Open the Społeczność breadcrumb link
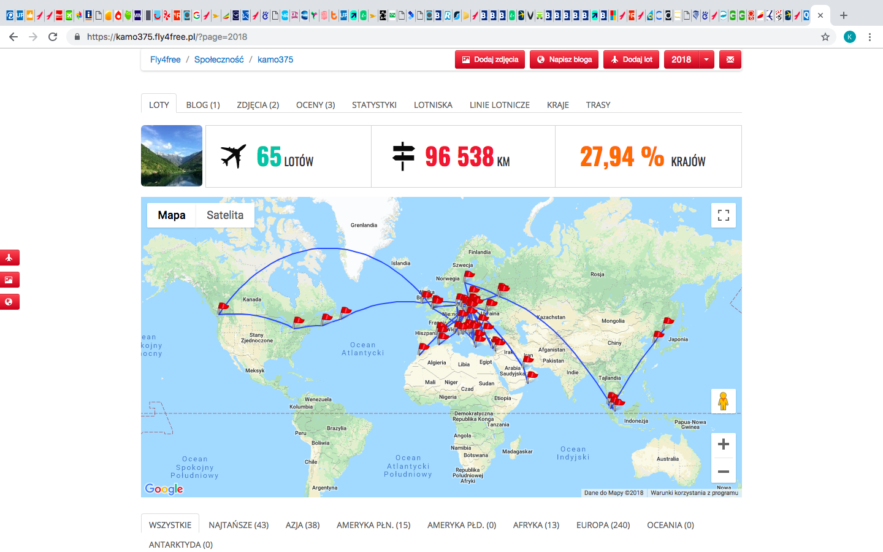The height and width of the screenshot is (552, 883). [219, 59]
